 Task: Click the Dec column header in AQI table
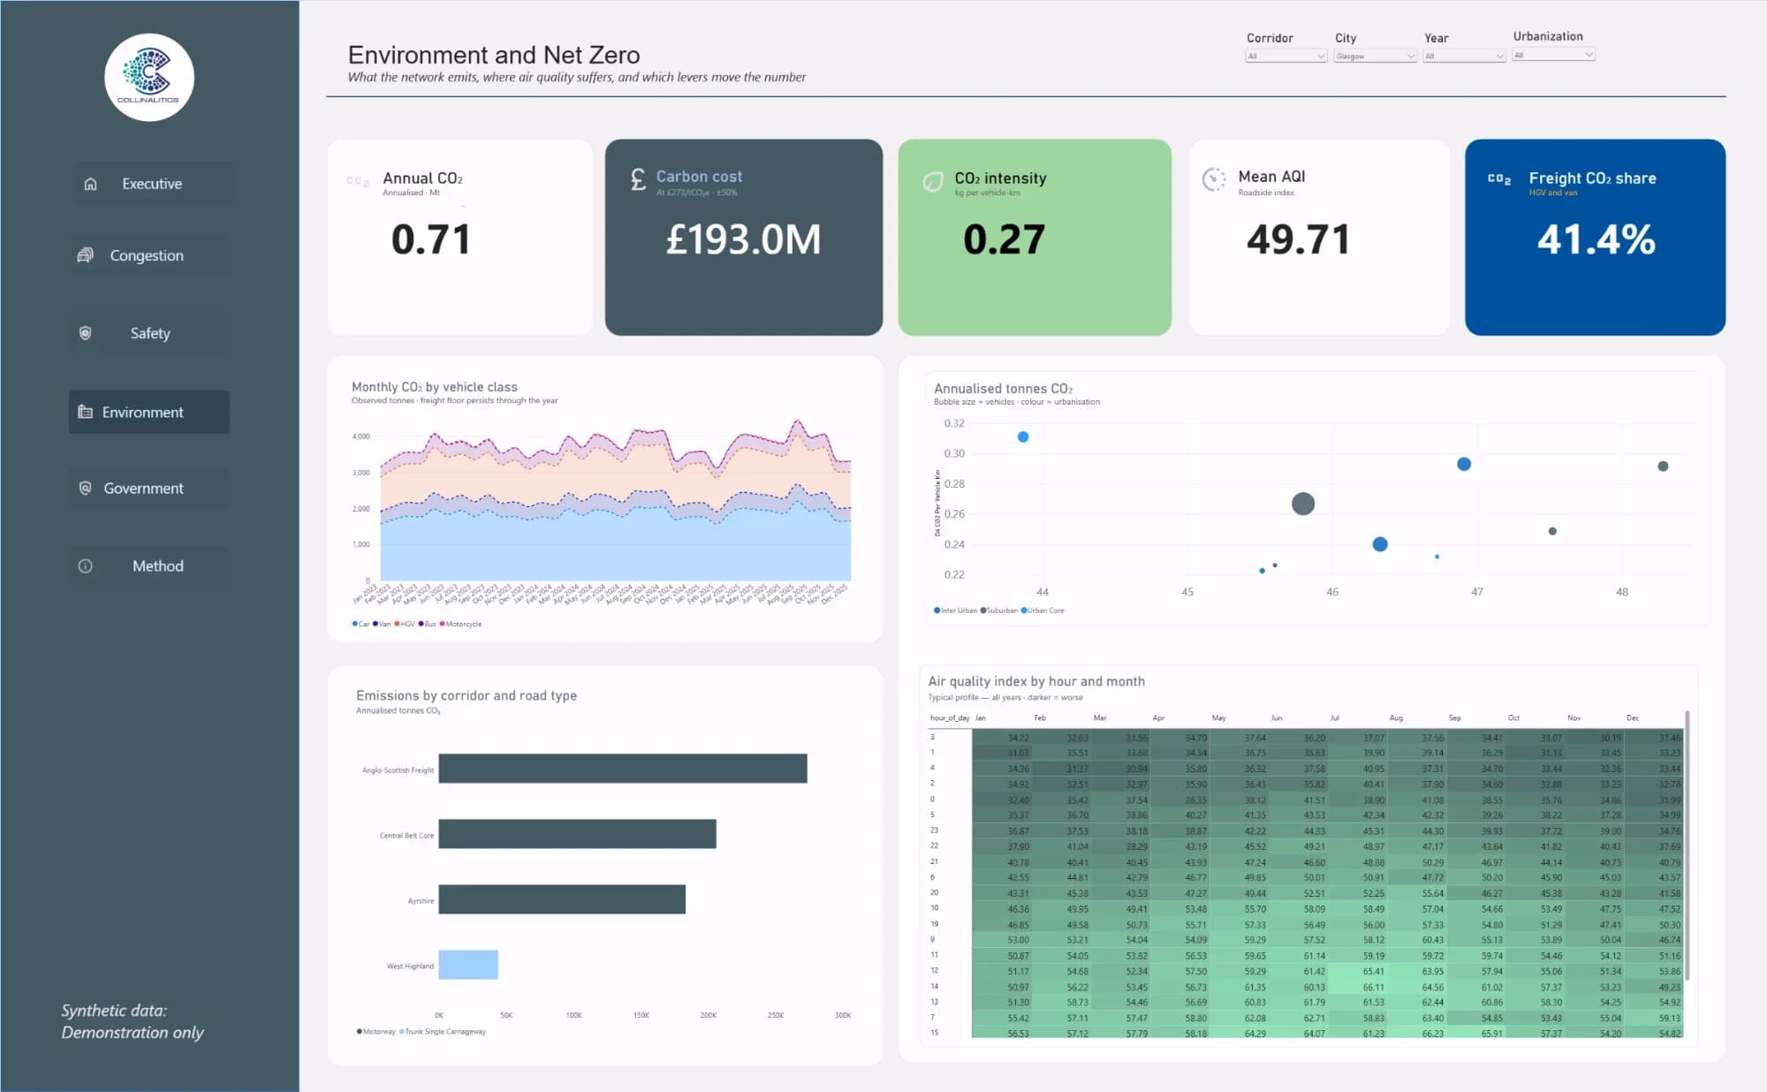click(1632, 718)
